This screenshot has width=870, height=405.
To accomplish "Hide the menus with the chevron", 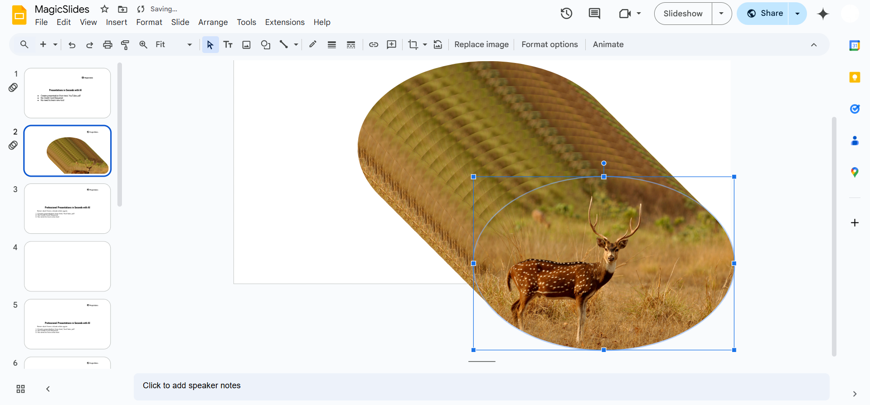I will [x=814, y=44].
